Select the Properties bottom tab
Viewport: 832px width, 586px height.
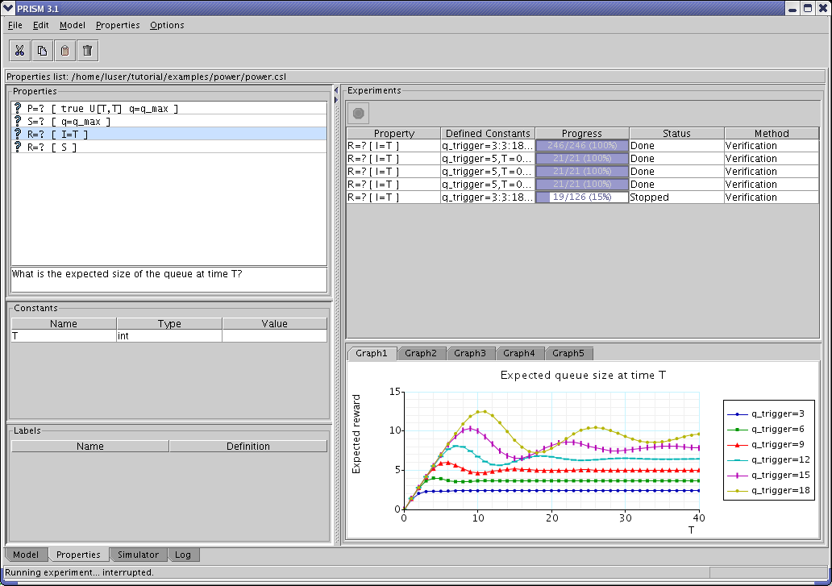coord(78,555)
